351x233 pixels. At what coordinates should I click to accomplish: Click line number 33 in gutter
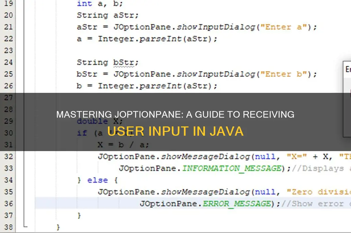(9, 168)
